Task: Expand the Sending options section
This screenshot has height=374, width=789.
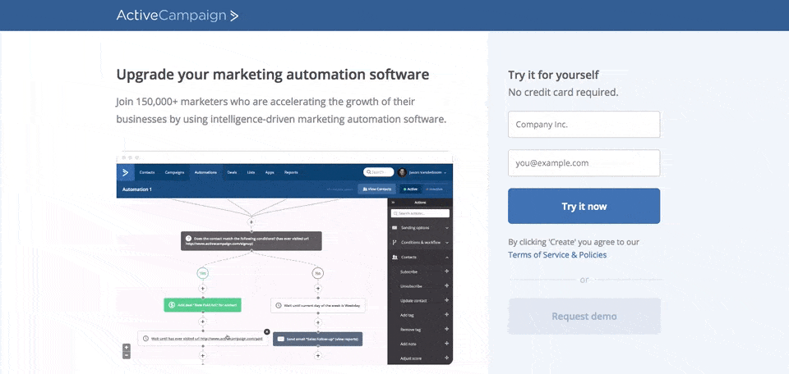Action: (420, 228)
